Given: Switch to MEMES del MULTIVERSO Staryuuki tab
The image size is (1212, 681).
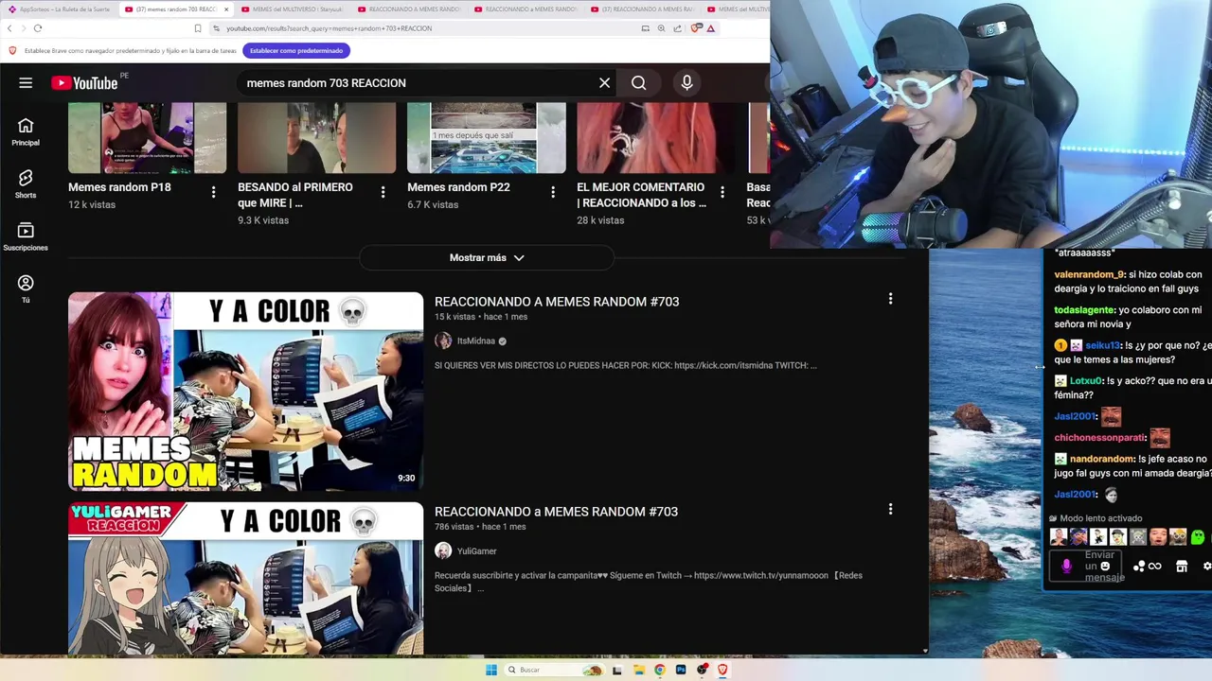Looking at the screenshot, I should [292, 9].
